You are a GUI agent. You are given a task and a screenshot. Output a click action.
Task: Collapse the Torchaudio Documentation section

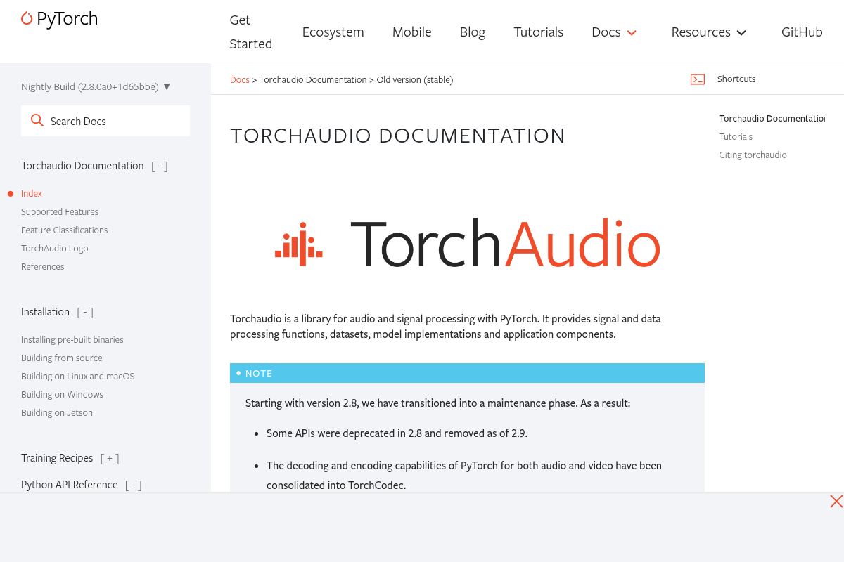tap(160, 166)
